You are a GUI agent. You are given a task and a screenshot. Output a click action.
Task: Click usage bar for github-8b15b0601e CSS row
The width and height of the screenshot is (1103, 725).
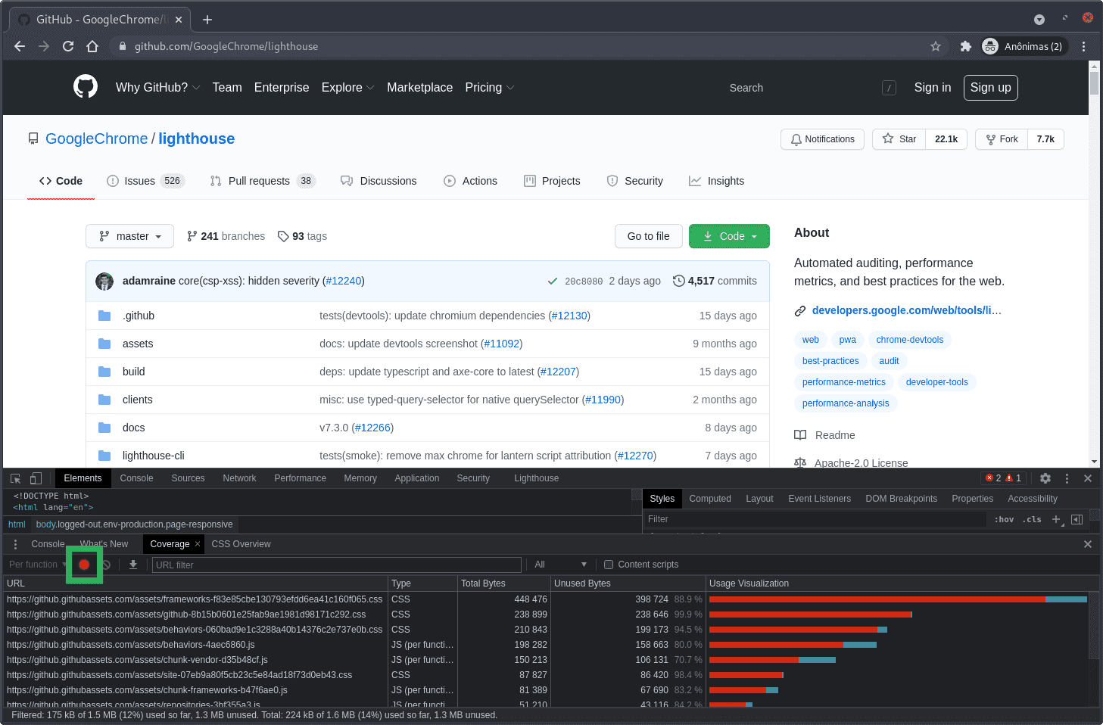[810, 615]
